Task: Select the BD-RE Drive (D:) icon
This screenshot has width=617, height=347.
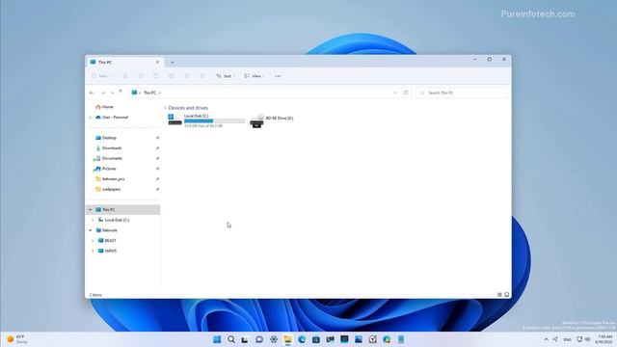Action: click(x=257, y=120)
